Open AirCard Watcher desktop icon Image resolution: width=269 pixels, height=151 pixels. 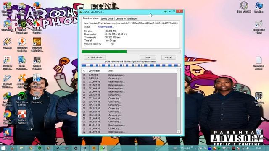22,117
